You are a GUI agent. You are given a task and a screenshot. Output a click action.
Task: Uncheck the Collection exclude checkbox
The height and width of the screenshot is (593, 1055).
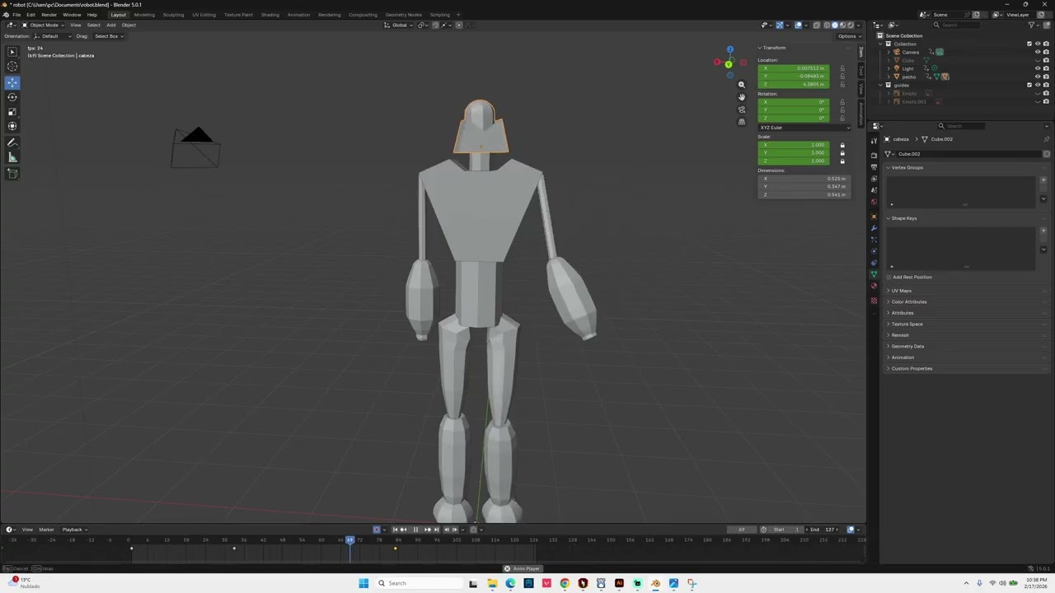(1029, 44)
